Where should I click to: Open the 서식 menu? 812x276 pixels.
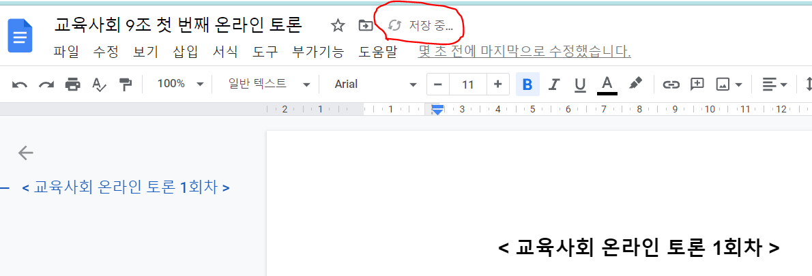point(225,51)
